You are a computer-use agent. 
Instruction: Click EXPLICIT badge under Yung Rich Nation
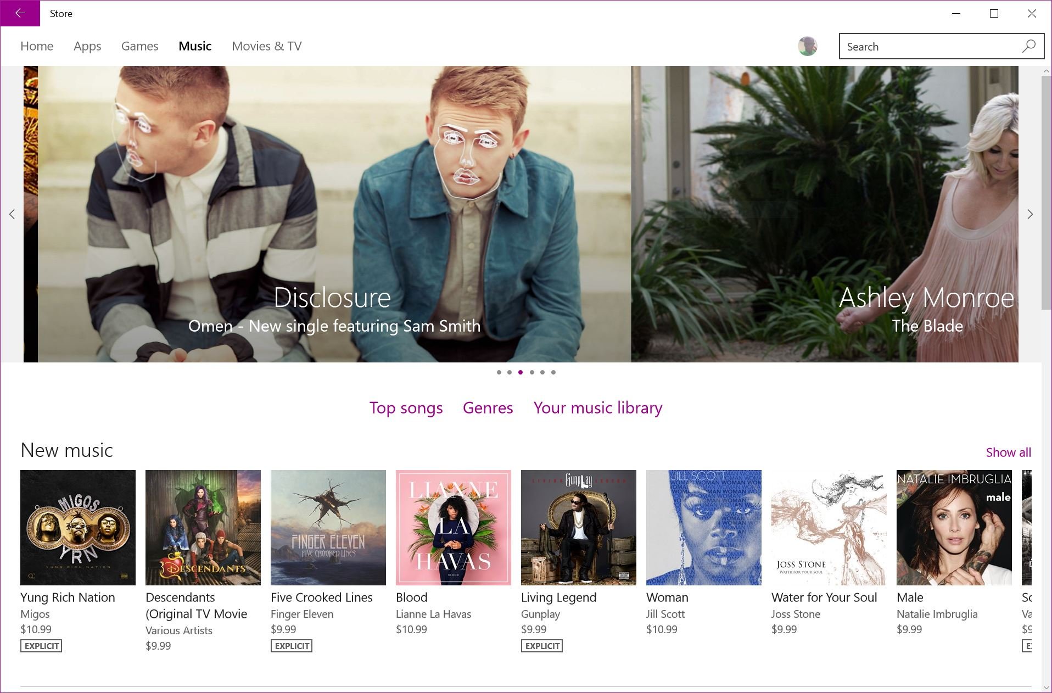[41, 646]
